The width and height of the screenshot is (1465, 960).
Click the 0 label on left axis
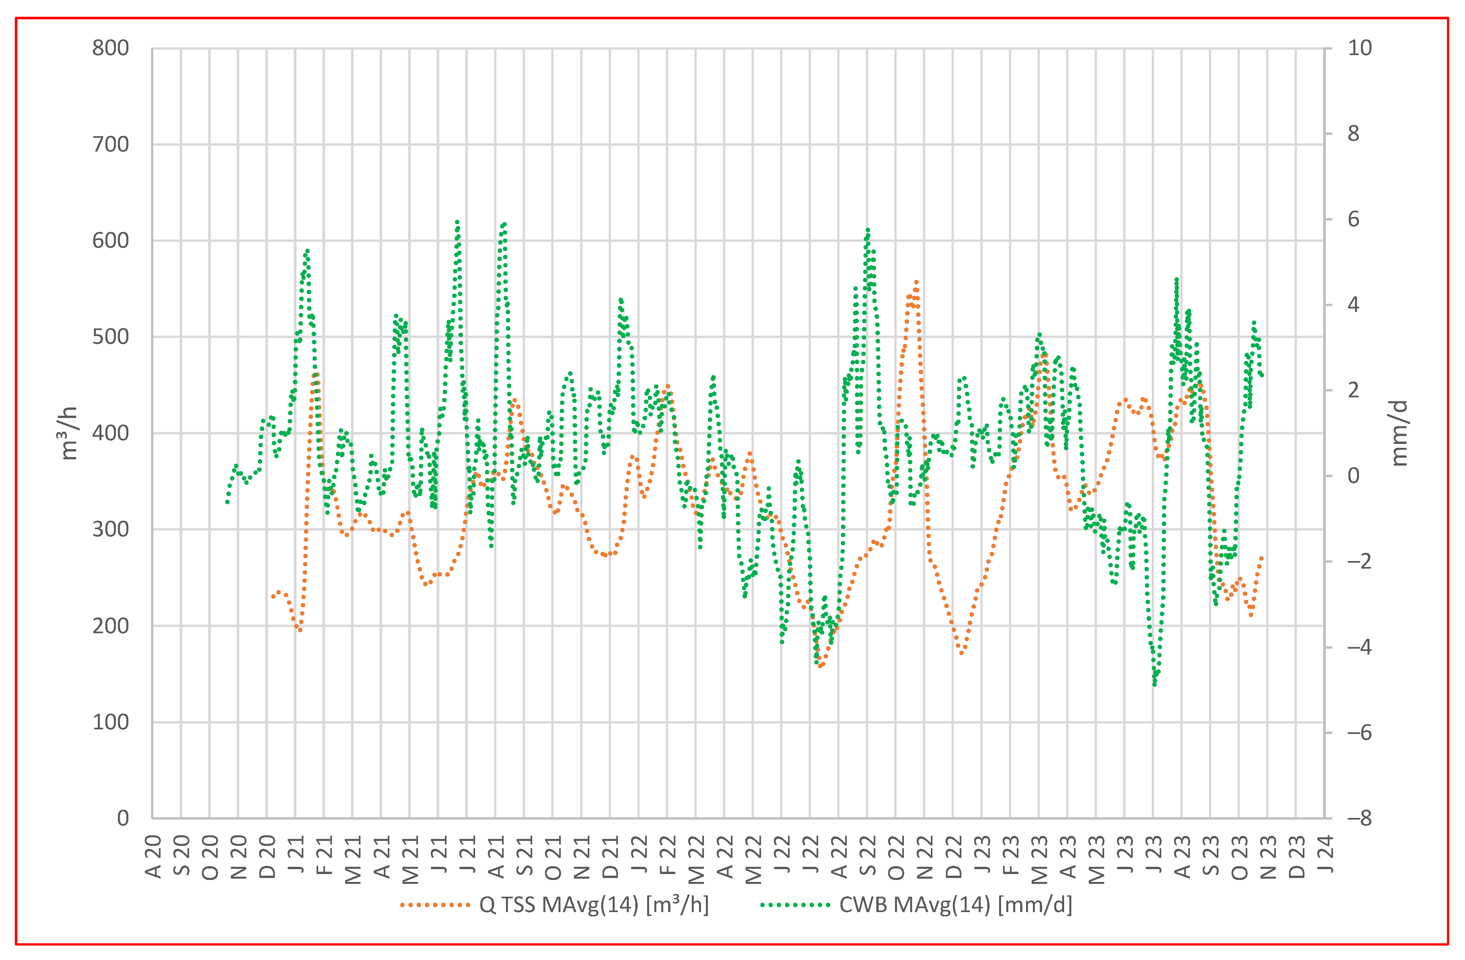click(x=123, y=818)
